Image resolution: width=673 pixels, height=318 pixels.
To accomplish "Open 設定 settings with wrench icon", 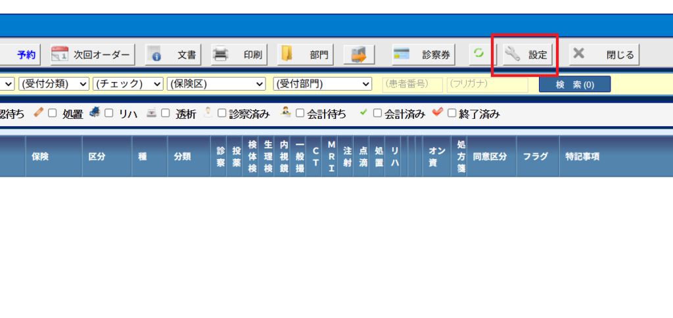I will point(526,55).
